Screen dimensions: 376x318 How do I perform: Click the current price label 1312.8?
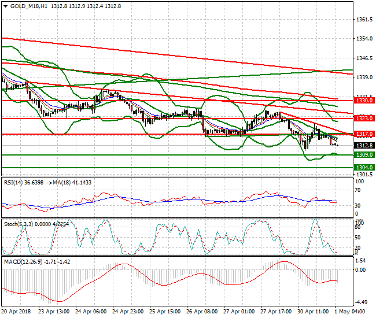coord(364,146)
